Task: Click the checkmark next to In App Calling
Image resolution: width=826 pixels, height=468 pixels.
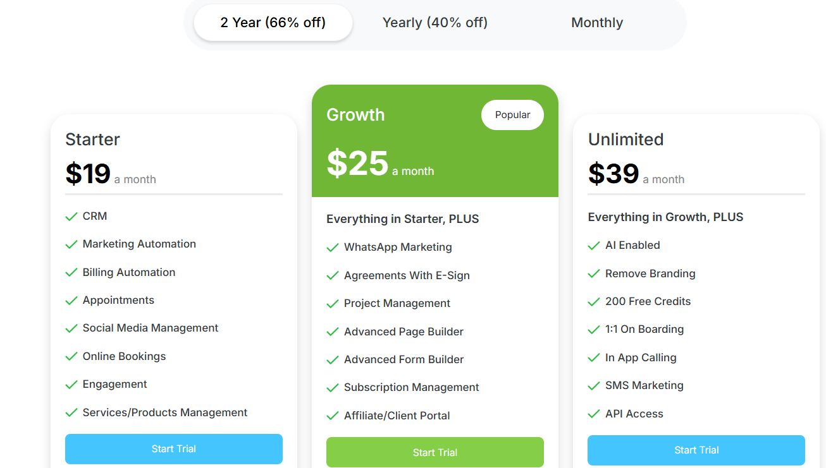Action: click(x=594, y=358)
